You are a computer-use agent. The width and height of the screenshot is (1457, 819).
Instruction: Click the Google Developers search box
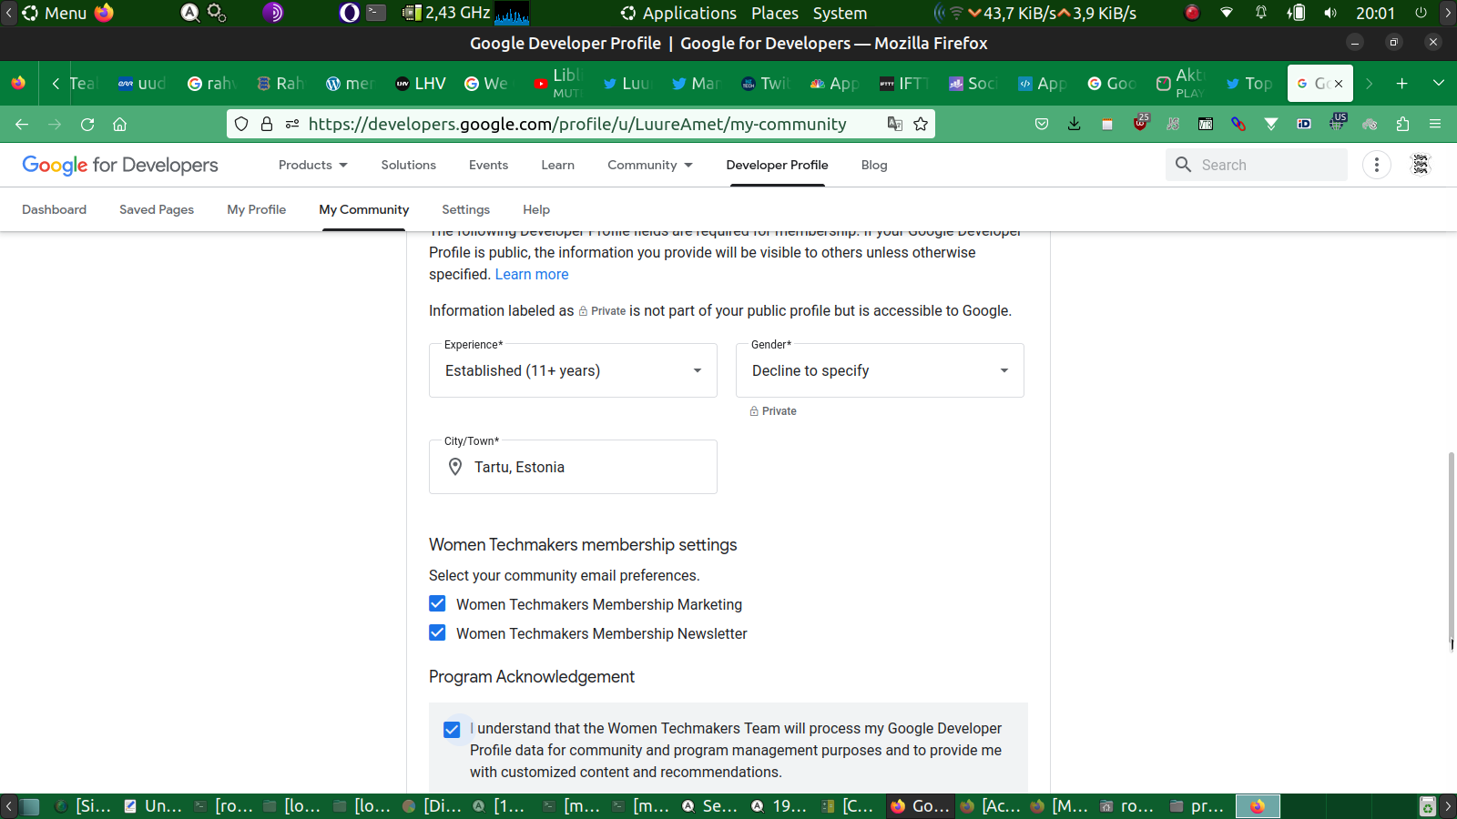[x=1257, y=165]
